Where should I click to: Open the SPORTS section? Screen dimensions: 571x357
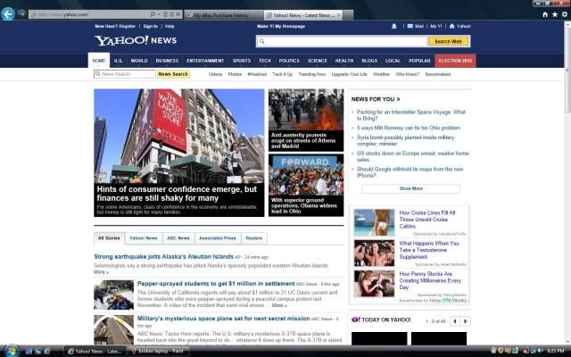(x=242, y=61)
